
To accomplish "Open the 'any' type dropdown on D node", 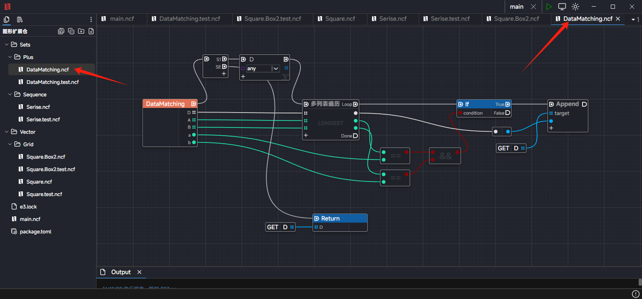I will pyautogui.click(x=275, y=69).
